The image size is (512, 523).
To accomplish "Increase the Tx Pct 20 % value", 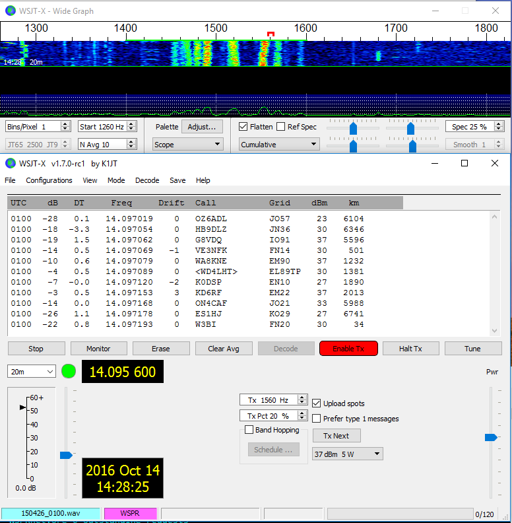I will 302,413.
